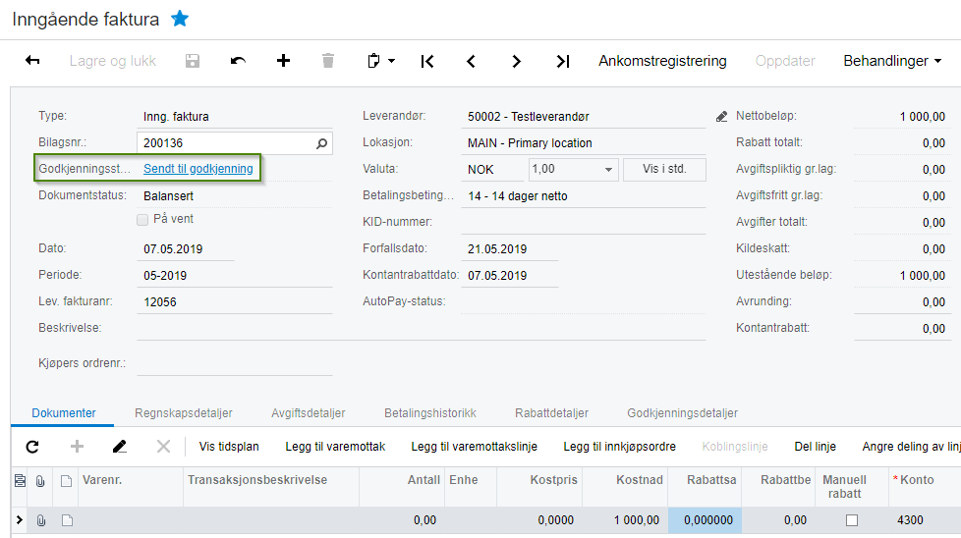
Task: Click the blue favorite star icon
Action: pos(180,19)
